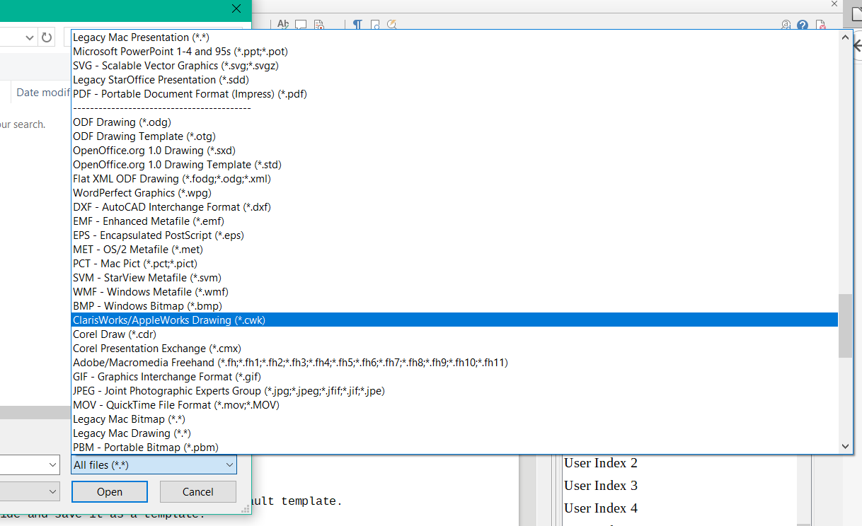Cancel the file open dialog
The width and height of the screenshot is (862, 526).
point(197,492)
